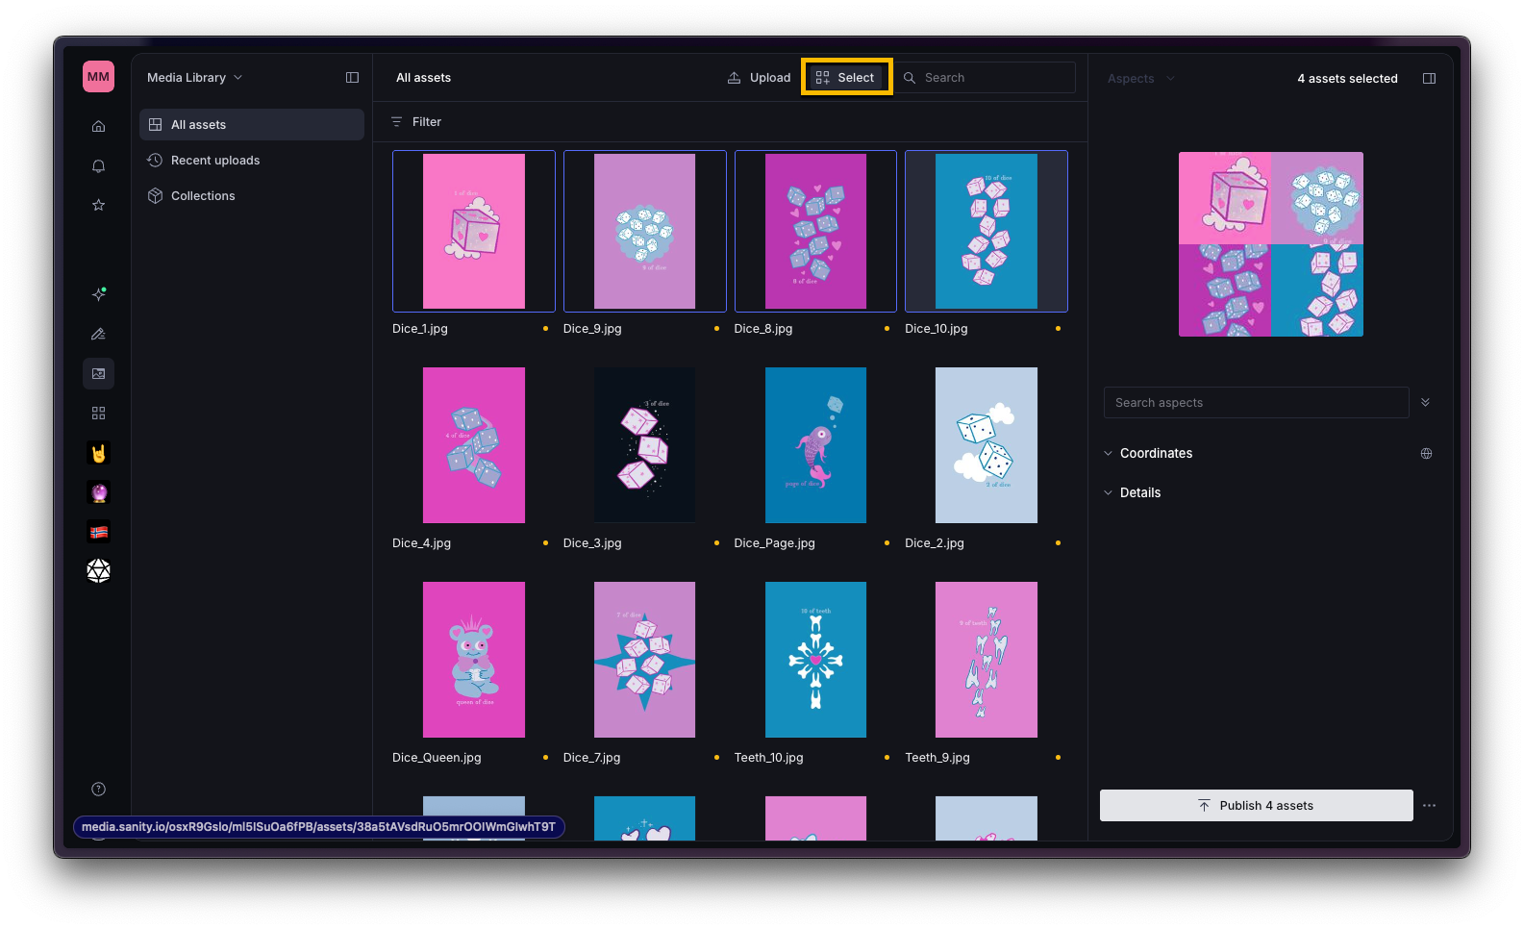The width and height of the screenshot is (1524, 929).
Task: Open the Media Library dropdown
Action: [194, 78]
